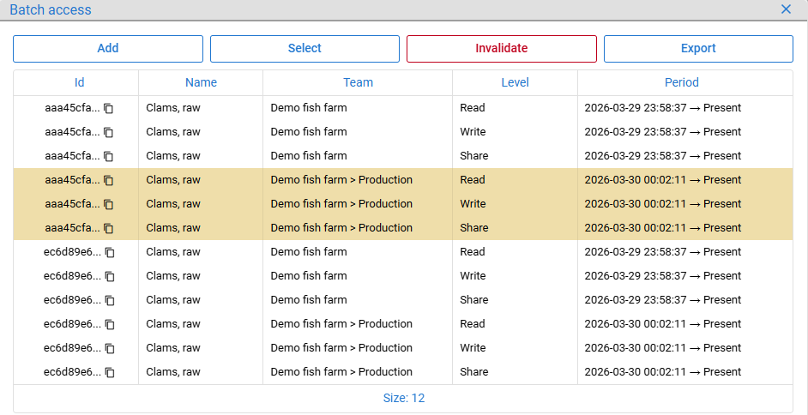Select Read level cell in highlighted Production row

pos(515,180)
